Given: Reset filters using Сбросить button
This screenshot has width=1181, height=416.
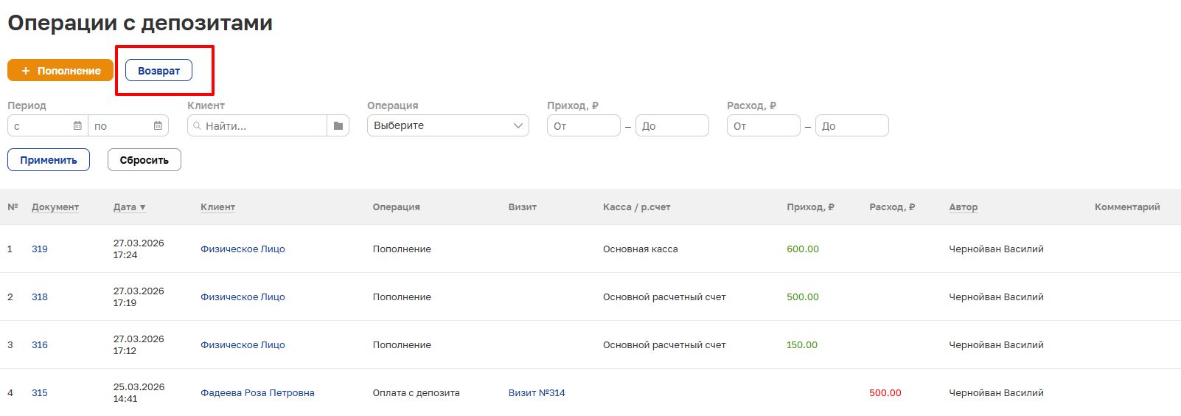Looking at the screenshot, I should click(144, 160).
